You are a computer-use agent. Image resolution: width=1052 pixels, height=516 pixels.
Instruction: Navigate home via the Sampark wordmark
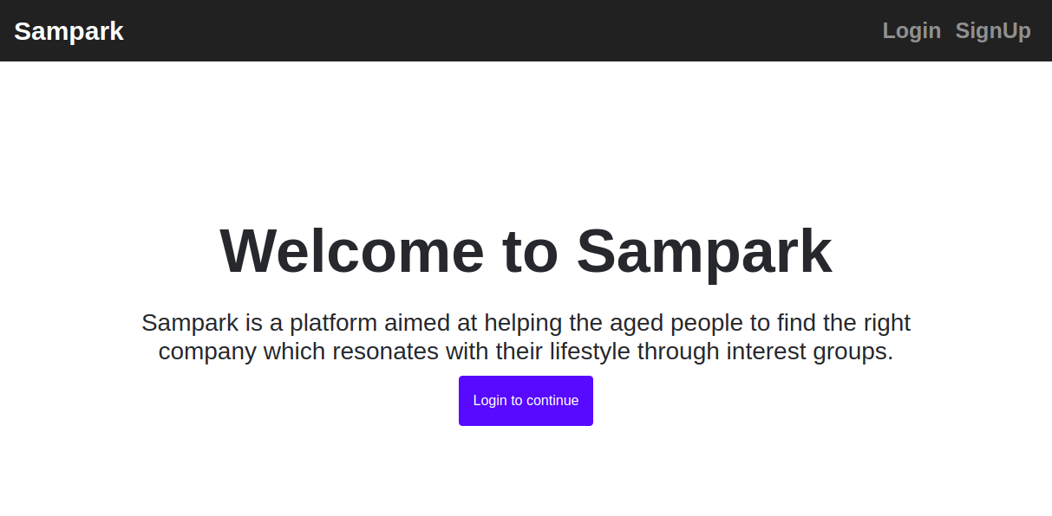pos(69,30)
